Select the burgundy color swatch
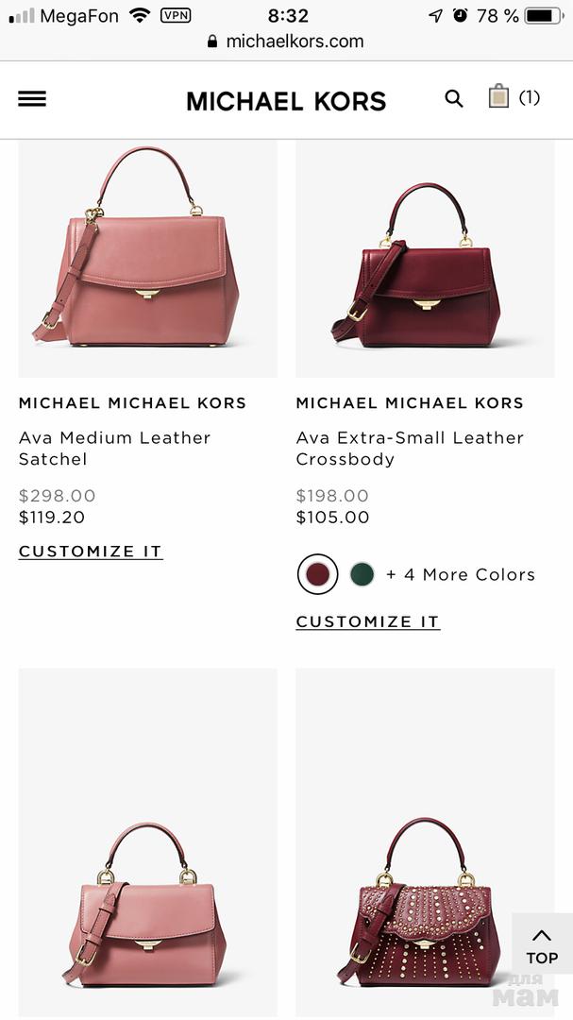Image resolution: width=573 pixels, height=1020 pixels. [317, 574]
